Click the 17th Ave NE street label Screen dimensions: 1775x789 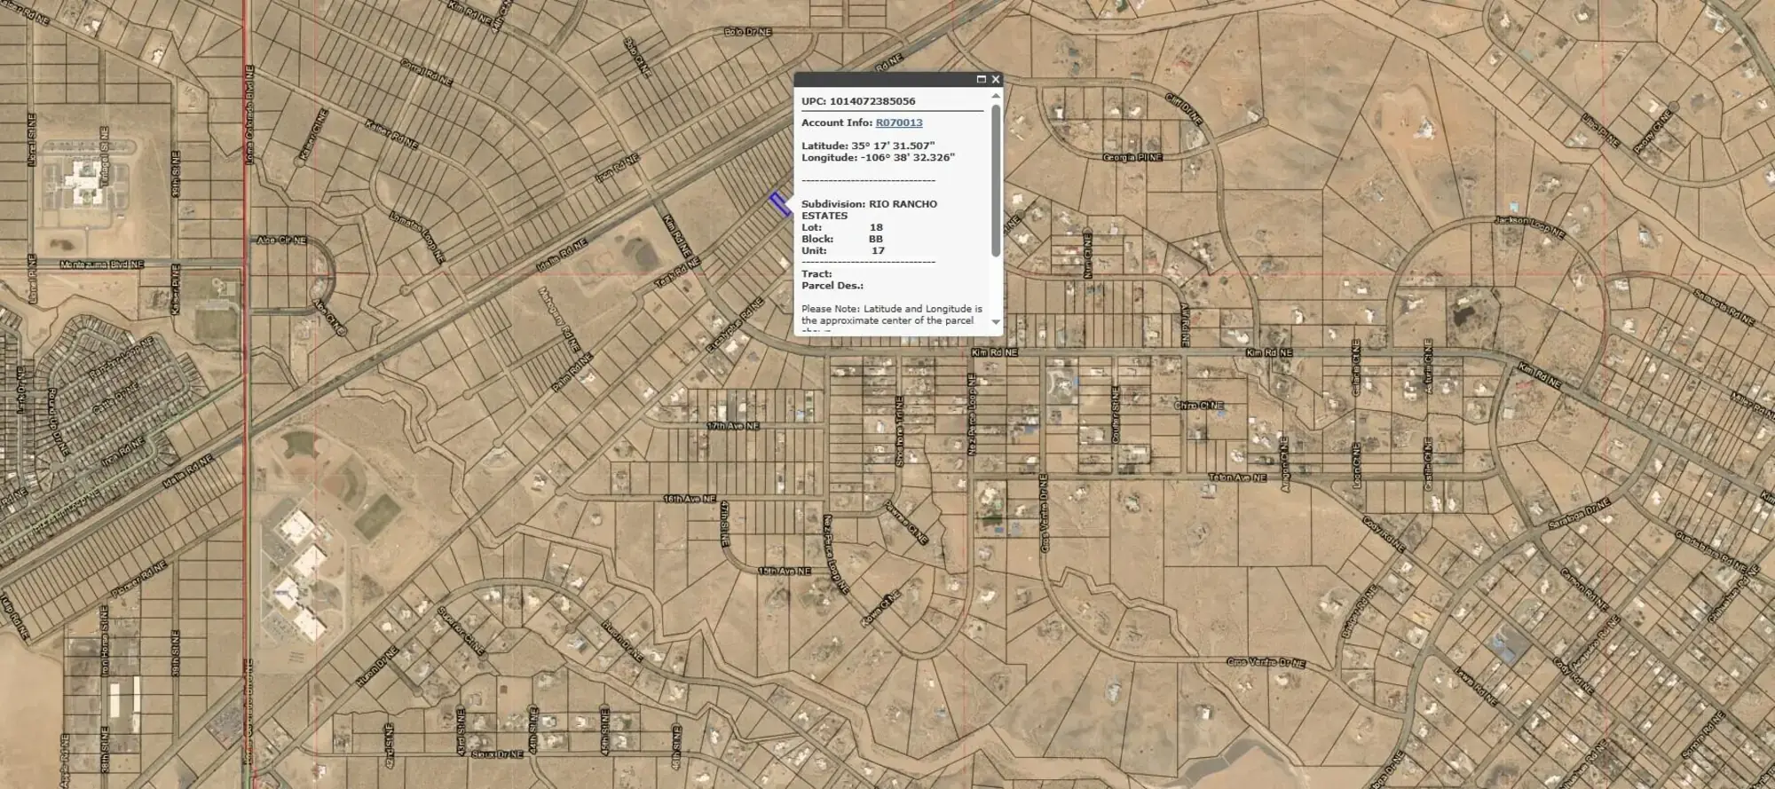pyautogui.click(x=733, y=427)
